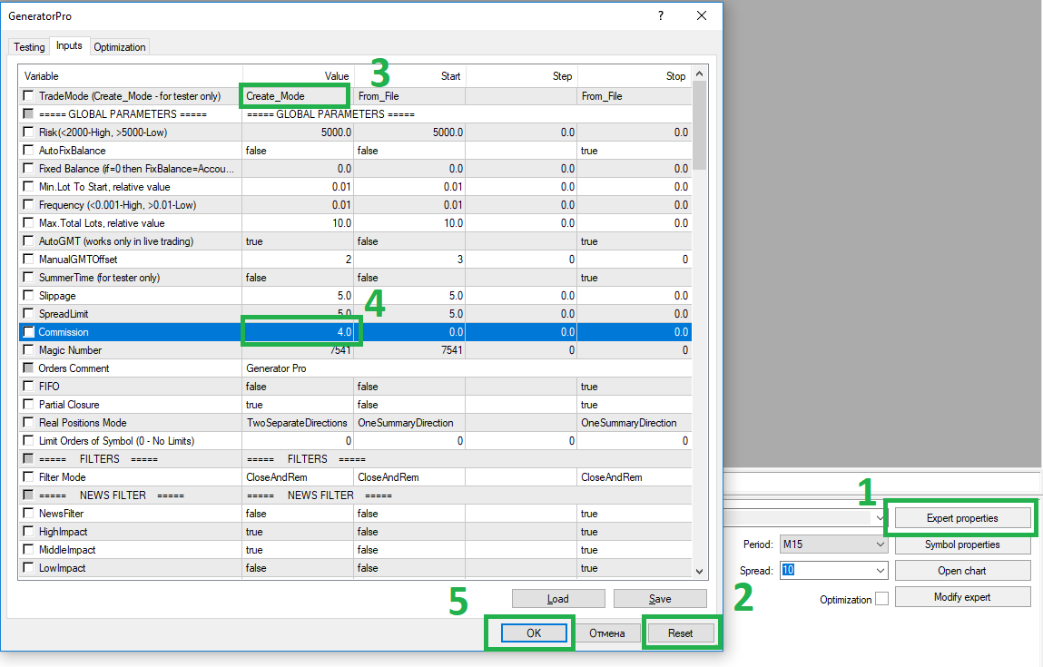Toggle the Optimization checkbox in the tester panel

point(881,599)
